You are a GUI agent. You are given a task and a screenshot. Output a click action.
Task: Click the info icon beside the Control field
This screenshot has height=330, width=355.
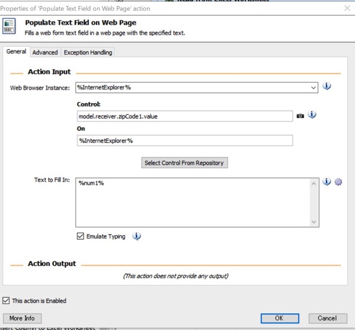(312, 115)
